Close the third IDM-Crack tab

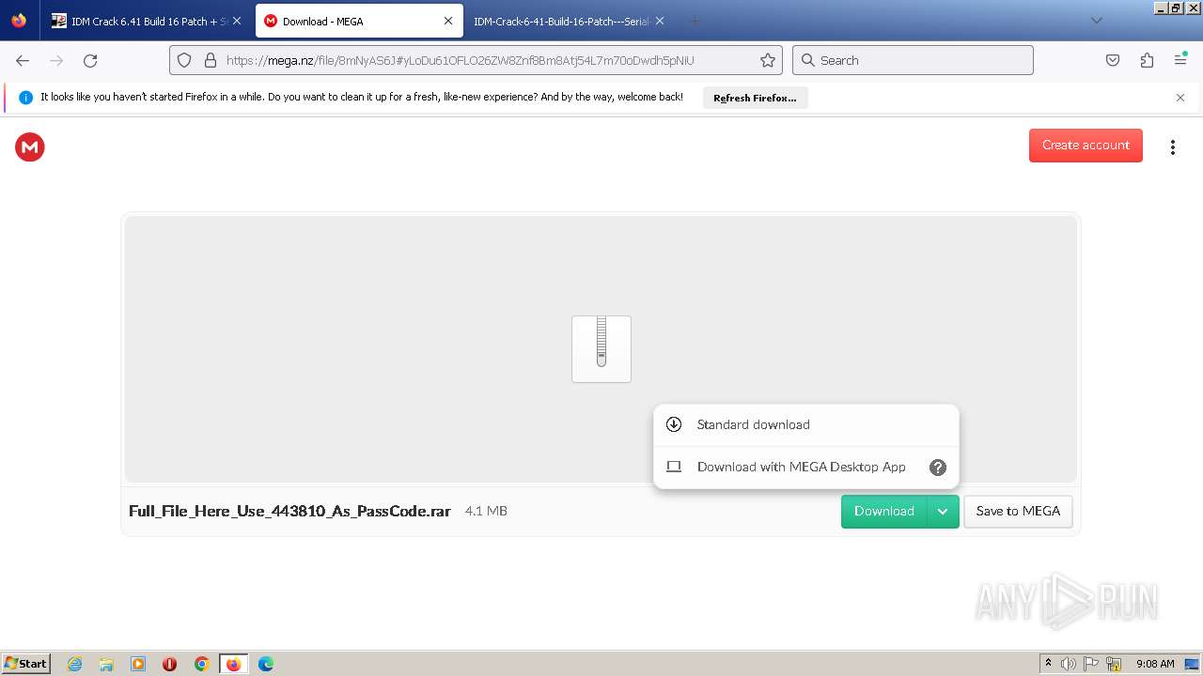pyautogui.click(x=659, y=21)
